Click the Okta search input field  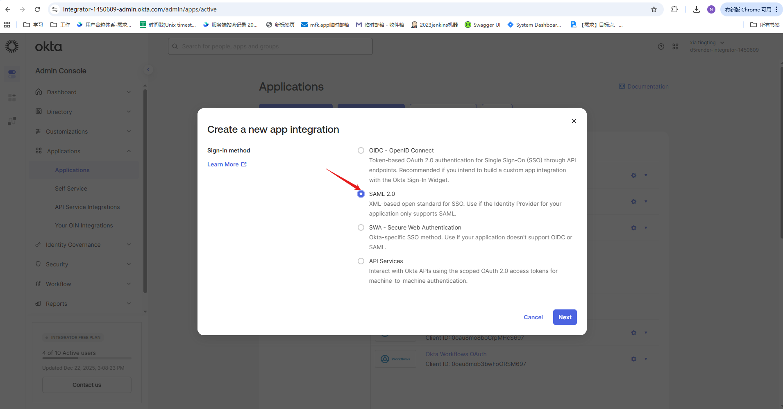[270, 46]
